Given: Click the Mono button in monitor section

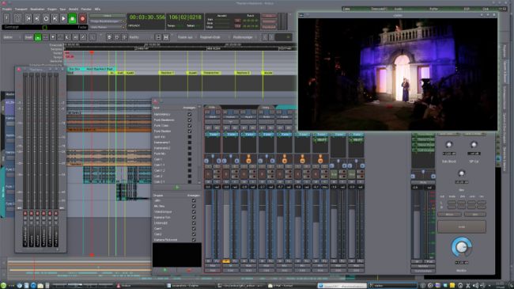Looking at the screenshot, I should [449, 215].
